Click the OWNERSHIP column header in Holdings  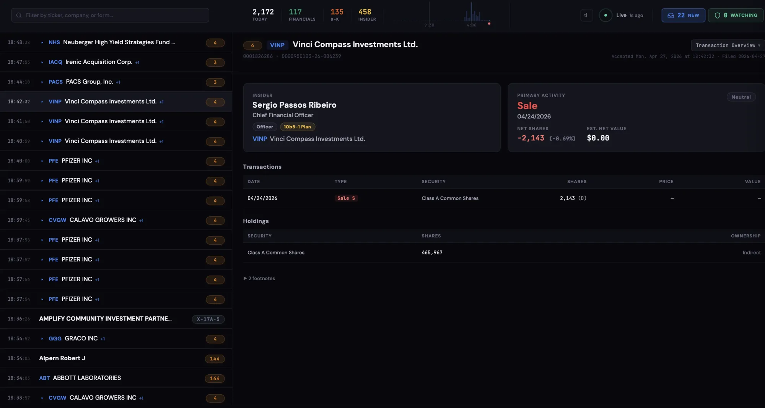pyautogui.click(x=745, y=236)
